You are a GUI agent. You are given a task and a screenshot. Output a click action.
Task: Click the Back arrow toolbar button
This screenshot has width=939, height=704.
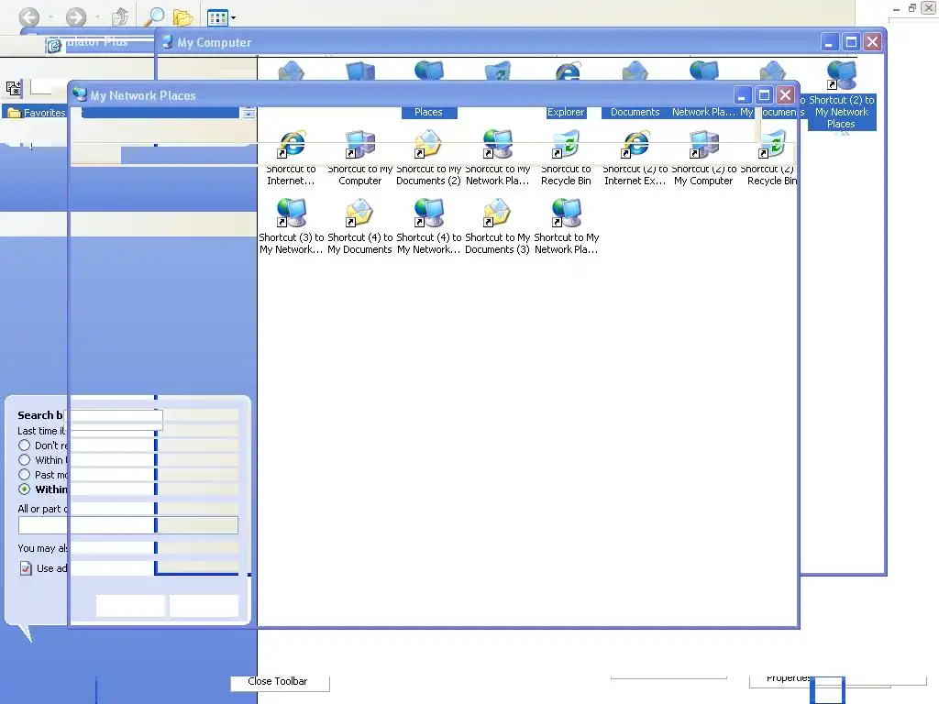28,16
